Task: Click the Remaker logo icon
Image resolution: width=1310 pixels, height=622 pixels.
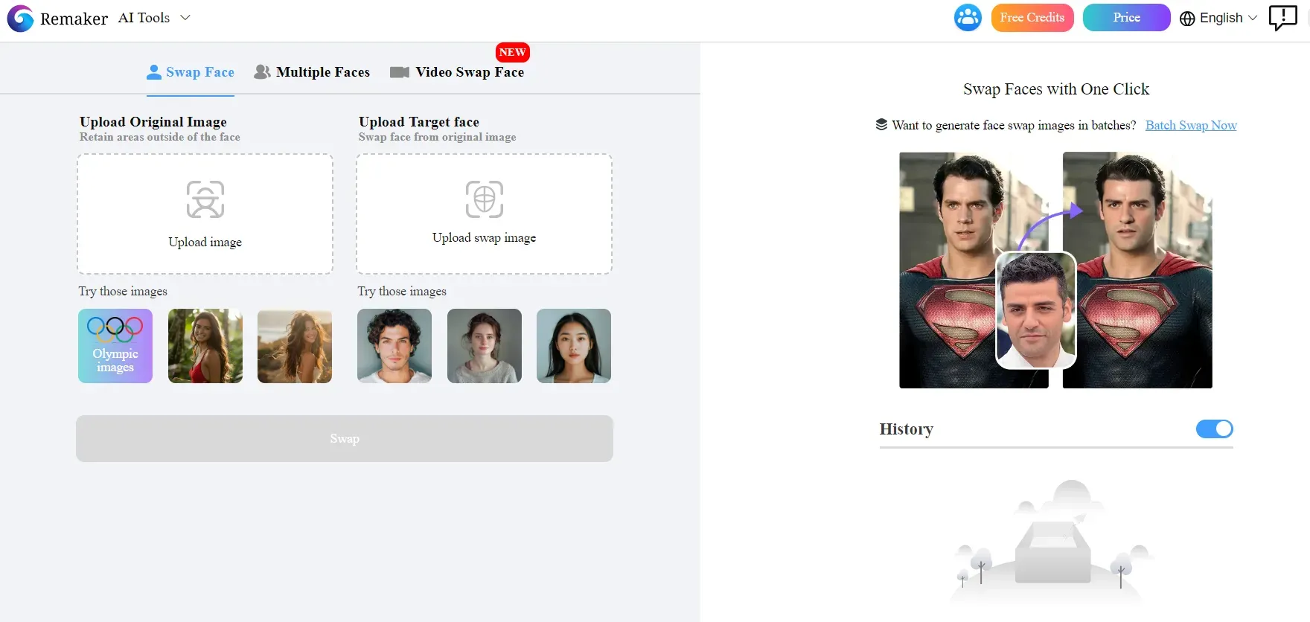Action: point(20,19)
